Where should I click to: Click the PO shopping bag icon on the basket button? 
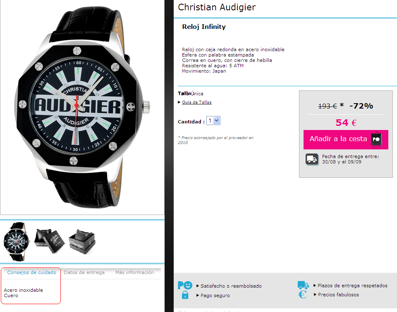376,139
